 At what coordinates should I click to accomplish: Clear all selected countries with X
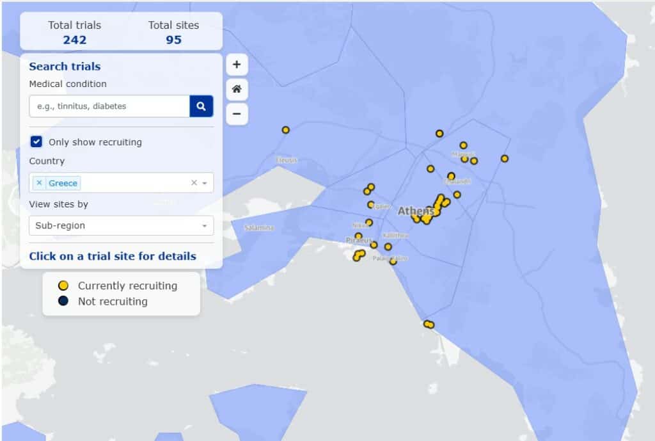pos(194,183)
